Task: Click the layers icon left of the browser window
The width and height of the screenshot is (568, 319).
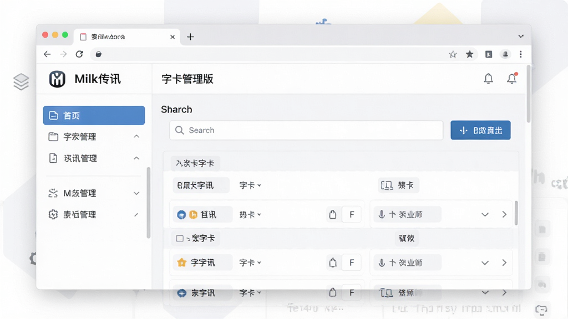Action: [x=21, y=82]
